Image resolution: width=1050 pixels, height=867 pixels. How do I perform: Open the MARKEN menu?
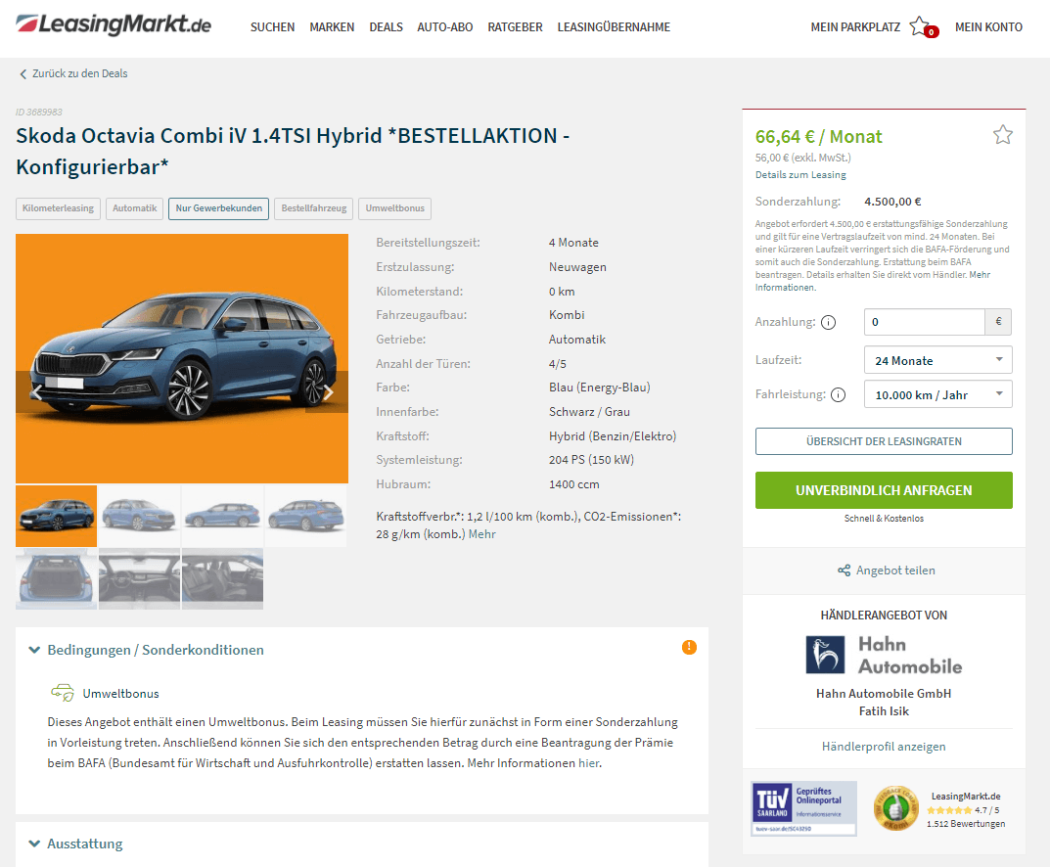[x=332, y=27]
